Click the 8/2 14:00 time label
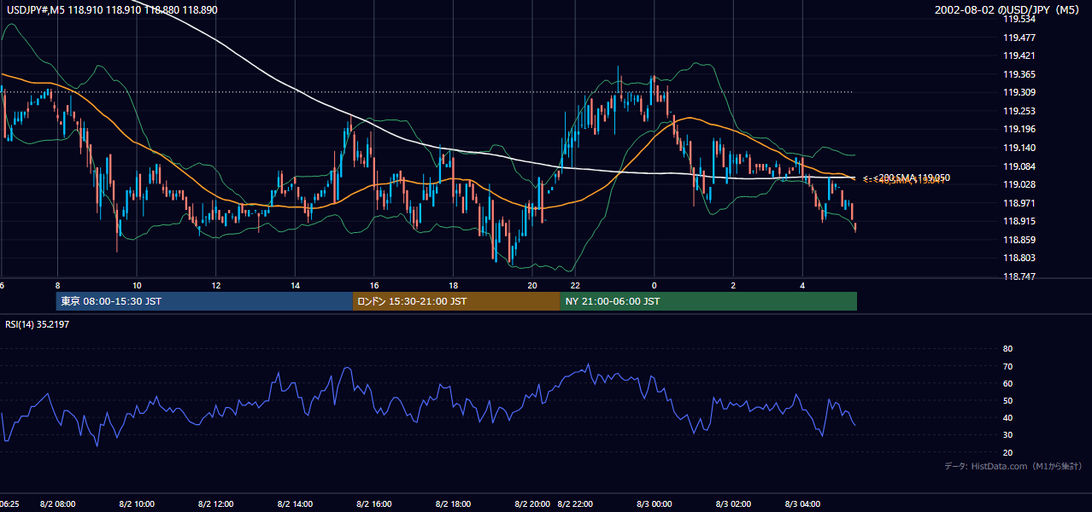 295,504
